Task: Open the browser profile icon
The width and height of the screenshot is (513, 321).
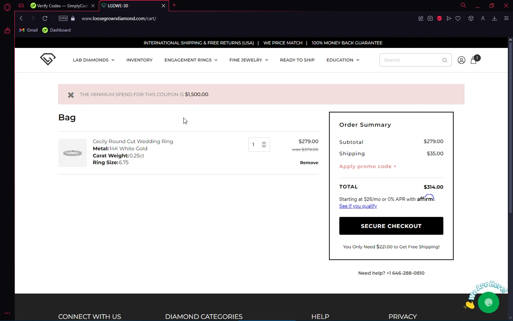Action: 483,18
